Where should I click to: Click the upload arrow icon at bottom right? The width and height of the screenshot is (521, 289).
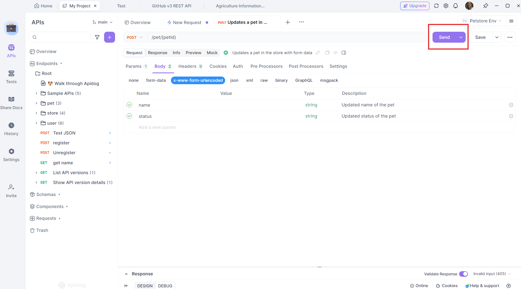[508, 286]
